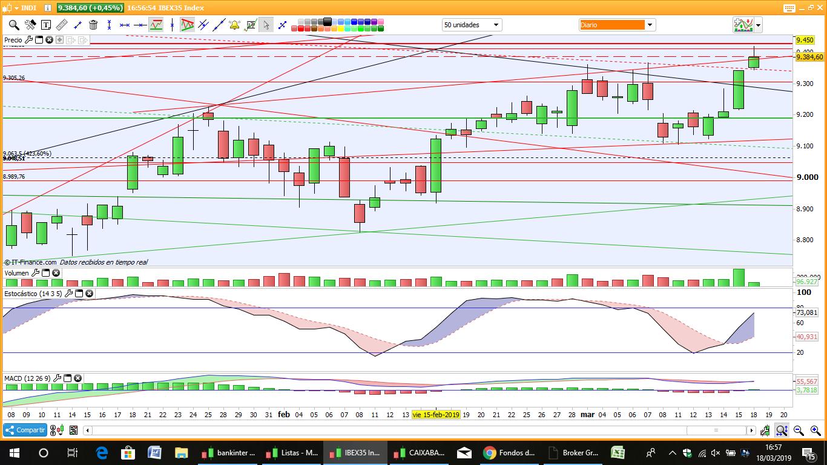Click the plus icon in Precio panel header
Image resolution: width=827 pixels, height=465 pixels.
tap(59, 40)
